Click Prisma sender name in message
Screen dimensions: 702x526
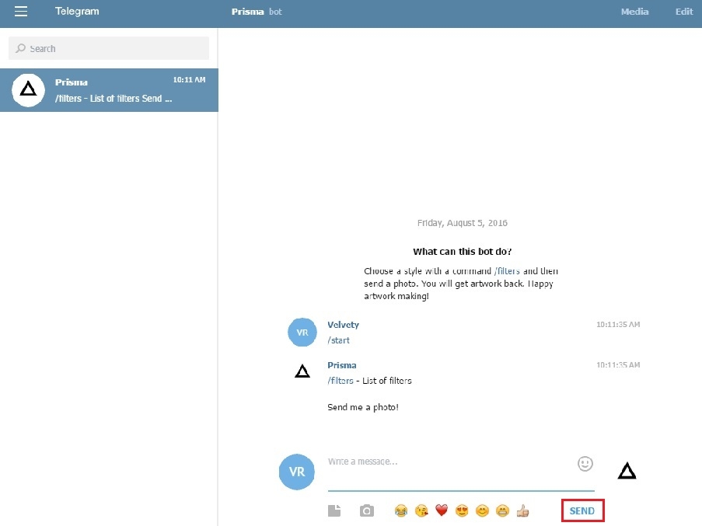pos(341,365)
